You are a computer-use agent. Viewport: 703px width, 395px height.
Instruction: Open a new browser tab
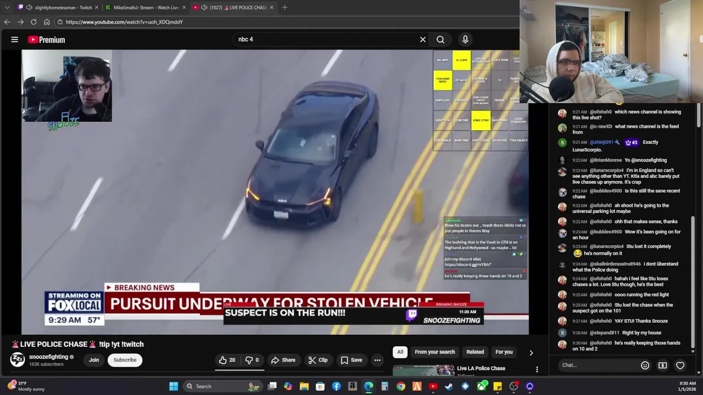[284, 7]
